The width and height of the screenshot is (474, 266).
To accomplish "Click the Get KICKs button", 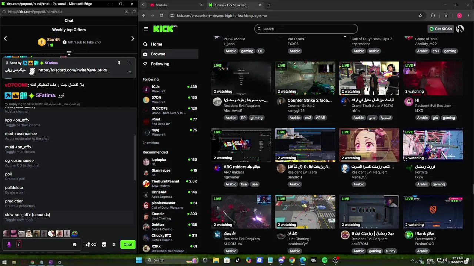I will [x=440, y=29].
